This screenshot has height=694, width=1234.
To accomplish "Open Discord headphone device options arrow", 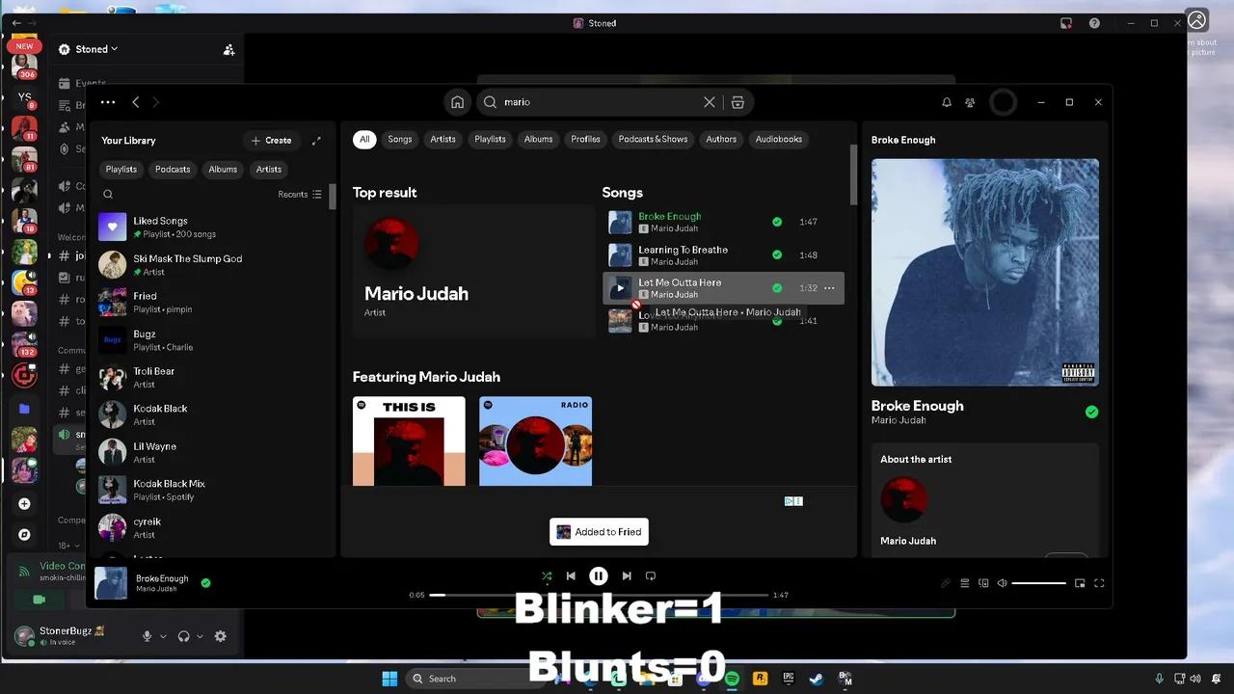I will [x=200, y=636].
